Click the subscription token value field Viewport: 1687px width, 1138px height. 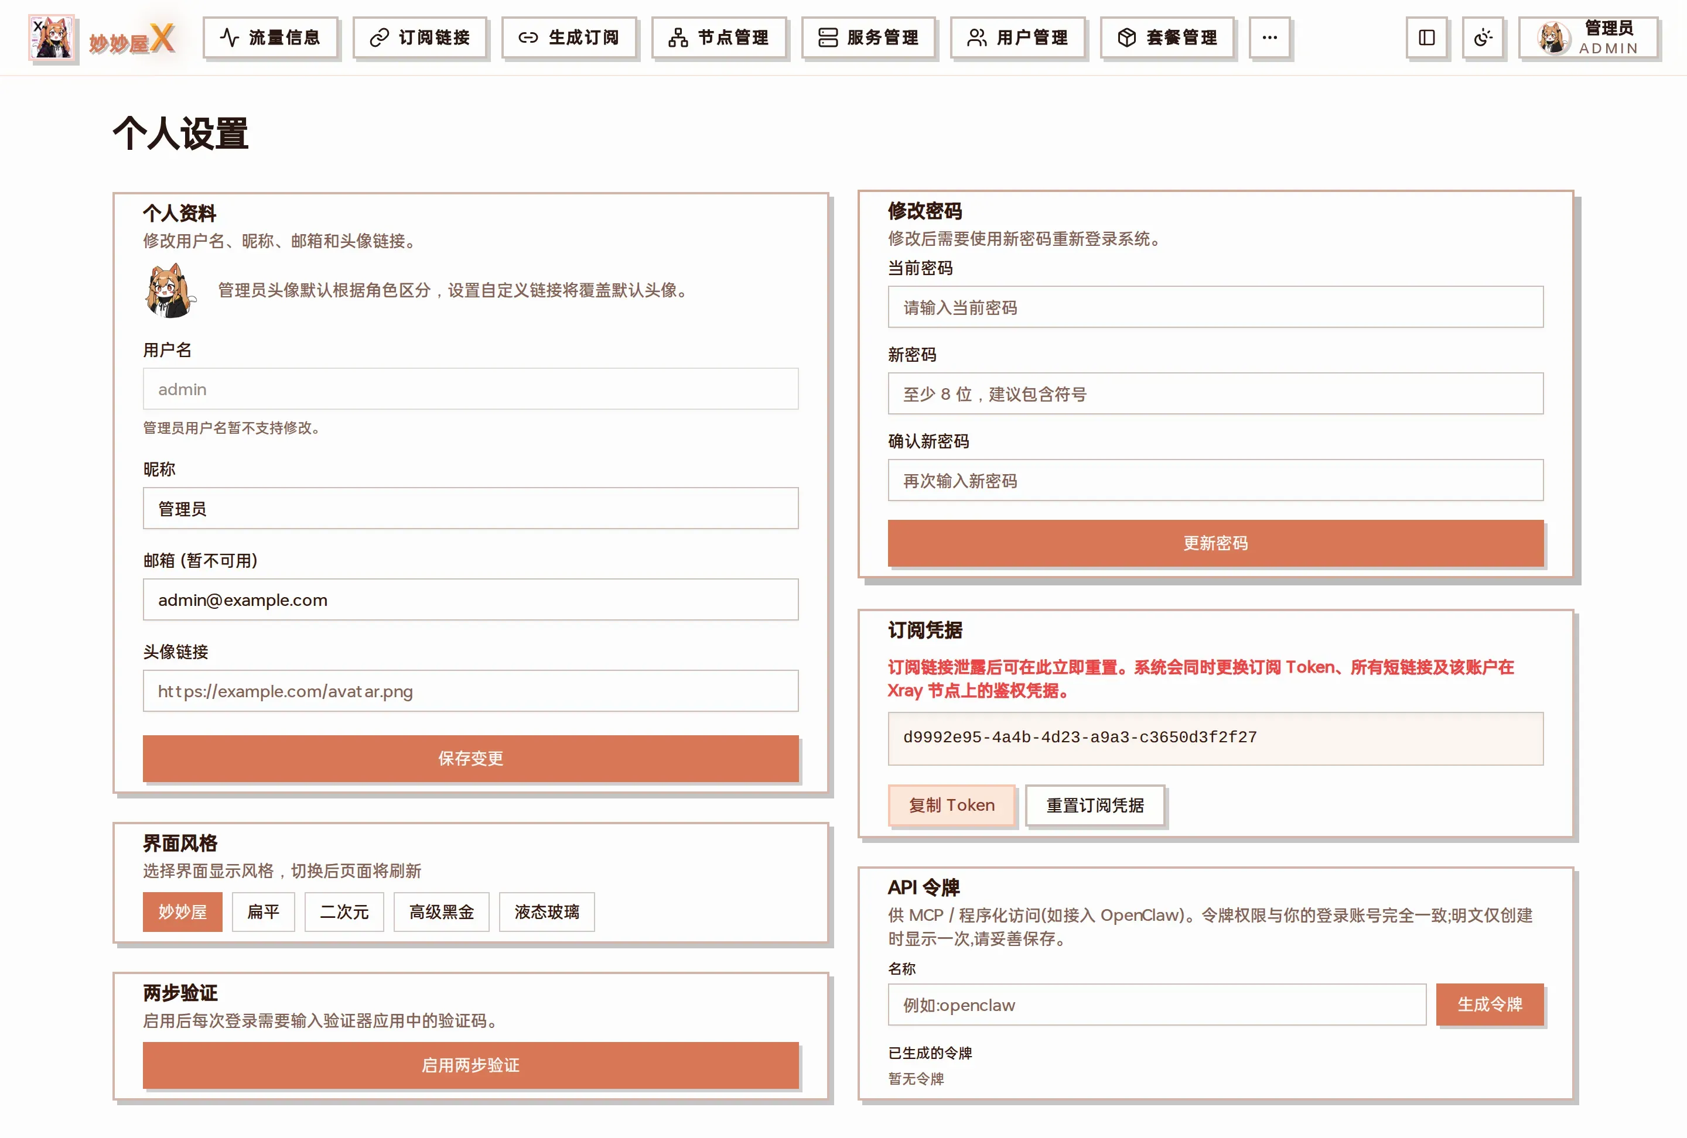coord(1216,738)
